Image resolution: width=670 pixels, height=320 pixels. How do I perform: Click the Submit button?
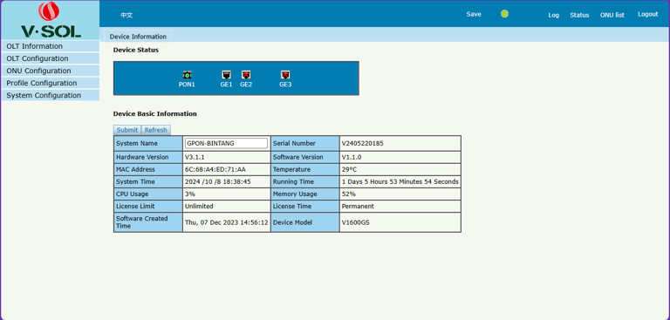click(x=127, y=130)
